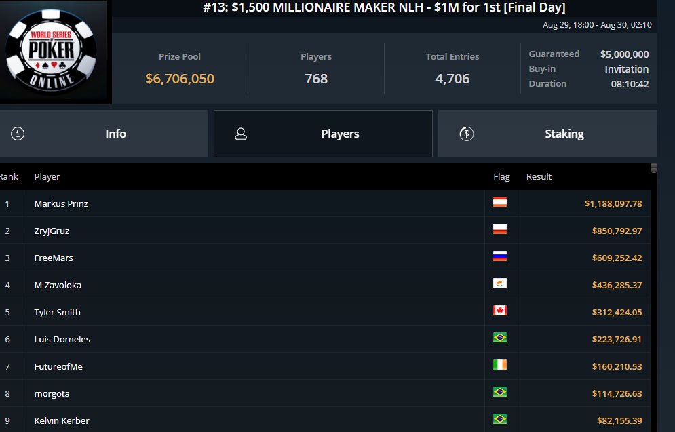Click the Info tab's circled-i icon
Image resolution: width=675 pixels, height=432 pixels.
coord(18,134)
